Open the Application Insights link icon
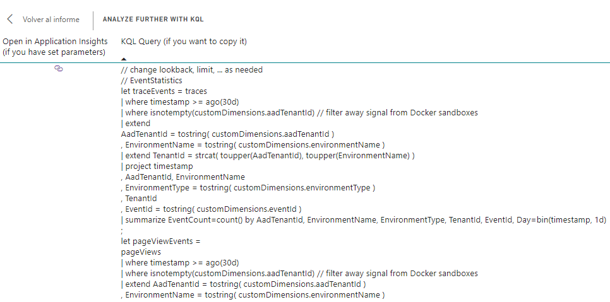 (59, 69)
